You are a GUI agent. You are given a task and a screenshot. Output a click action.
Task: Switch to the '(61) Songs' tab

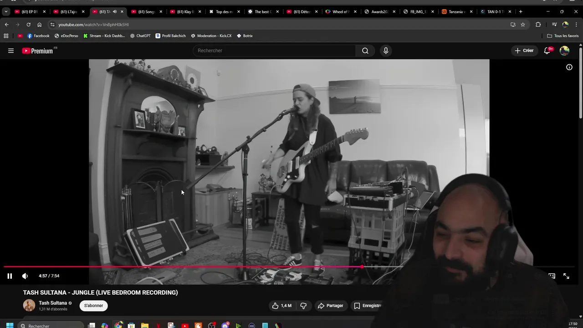[x=146, y=11]
